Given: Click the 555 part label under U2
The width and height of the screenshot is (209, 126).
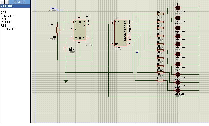Looking at the screenshot, I should click(x=88, y=43).
